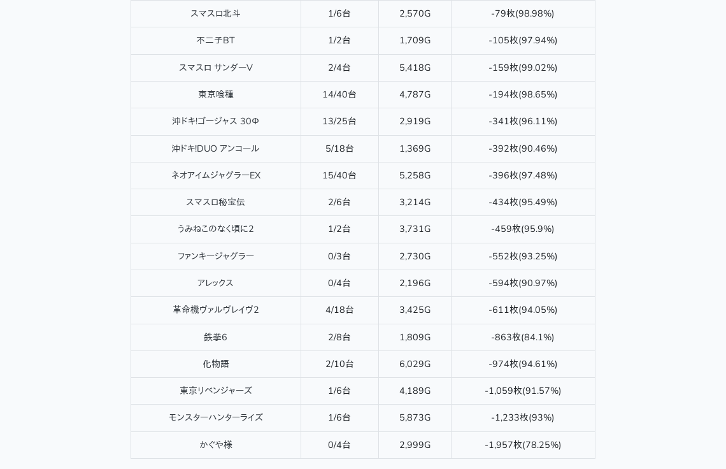The image size is (726, 469).
Task: Select 沖ドキ!DUO アンコール name
Action: pos(215,148)
